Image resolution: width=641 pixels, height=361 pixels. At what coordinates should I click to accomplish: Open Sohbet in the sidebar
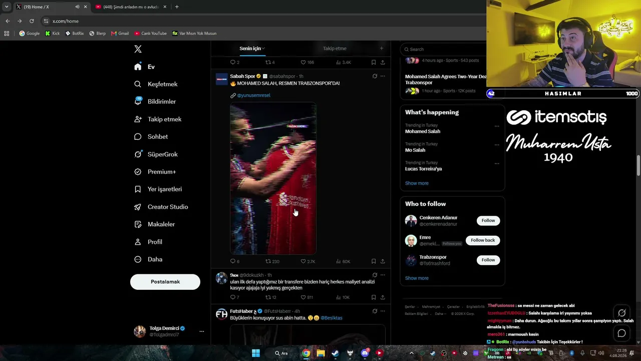(151, 136)
